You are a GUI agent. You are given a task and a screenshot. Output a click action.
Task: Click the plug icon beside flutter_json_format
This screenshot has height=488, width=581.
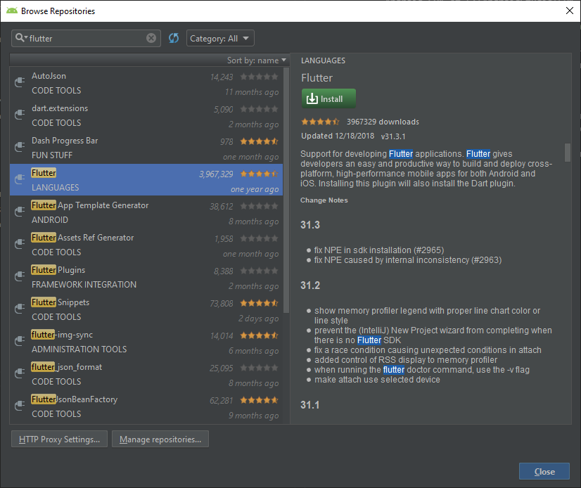pos(19,373)
